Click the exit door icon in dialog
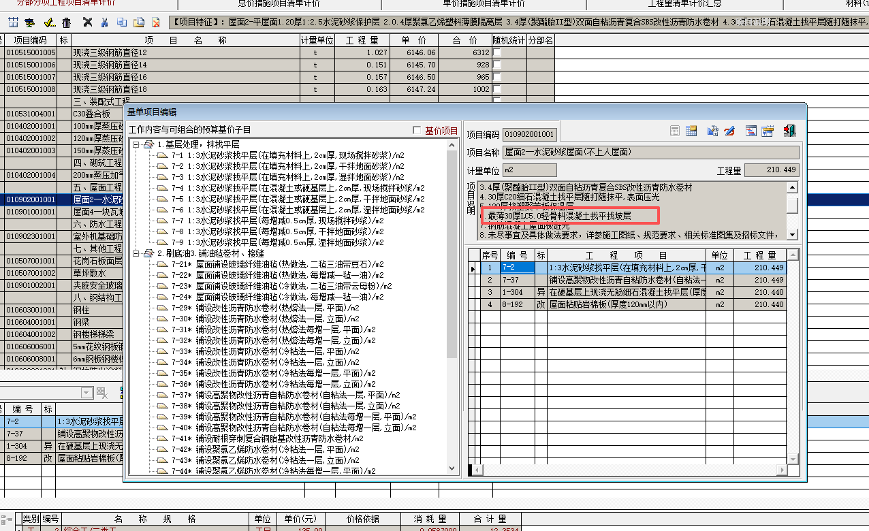The width and height of the screenshot is (869, 531). (x=790, y=131)
